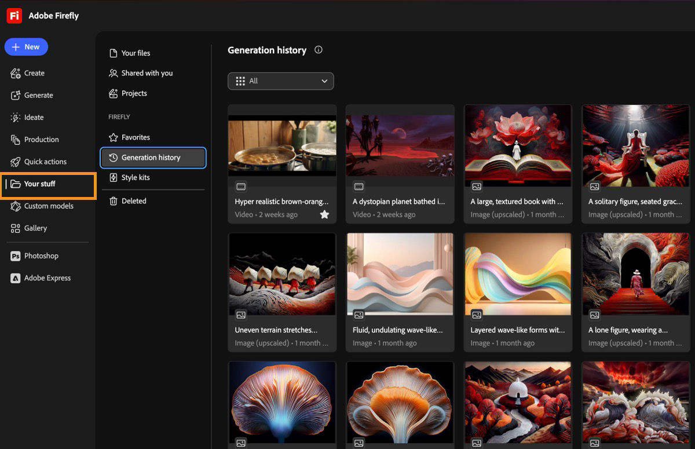This screenshot has width=695, height=449.
Task: Expand the grid view selector icon
Action: click(240, 81)
